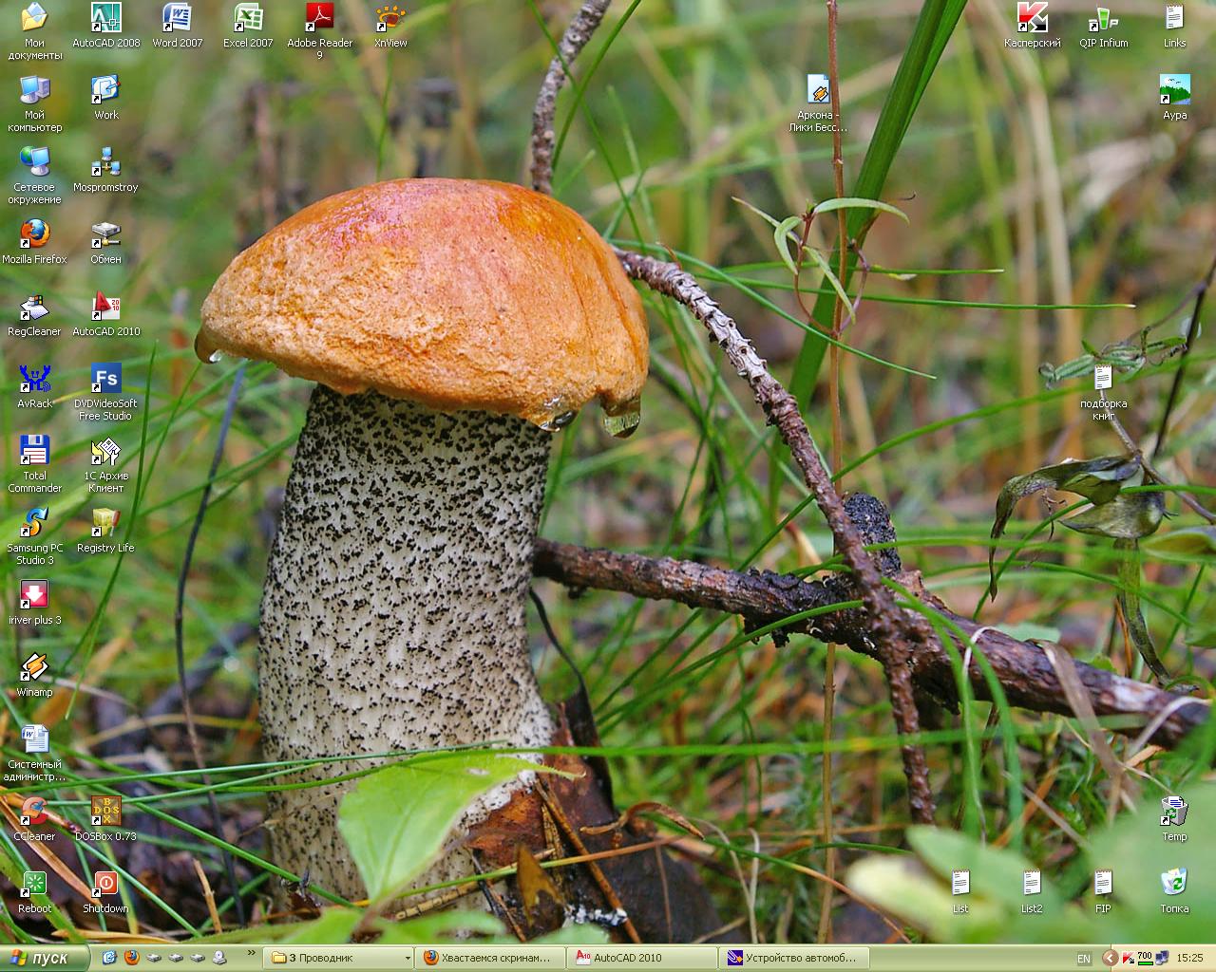The width and height of the screenshot is (1216, 972).
Task: Open Total Commander shortcut on desktop
Action: point(34,451)
